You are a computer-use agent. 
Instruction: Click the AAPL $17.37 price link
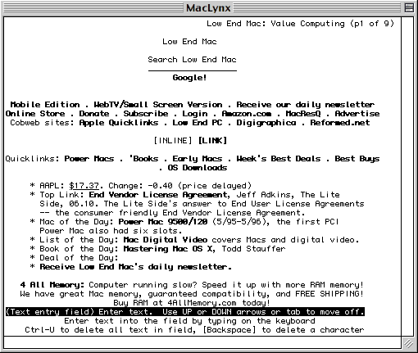click(x=84, y=186)
